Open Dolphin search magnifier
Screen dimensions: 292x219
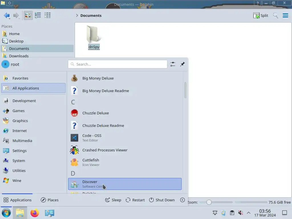point(275,15)
